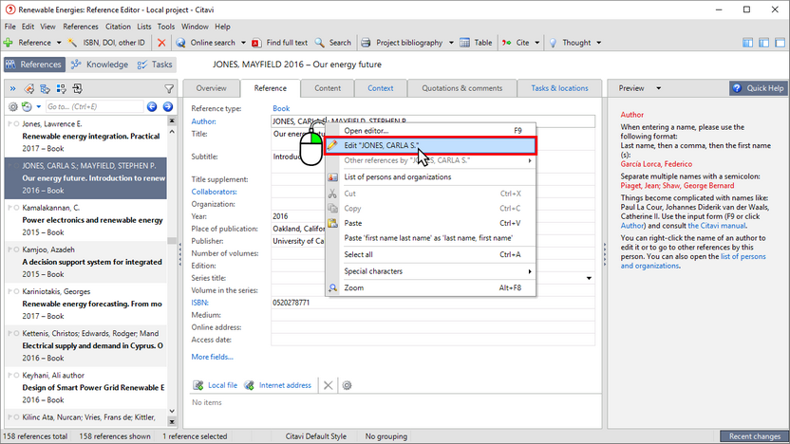Open history dropdown arrow beside Go to field

38,106
